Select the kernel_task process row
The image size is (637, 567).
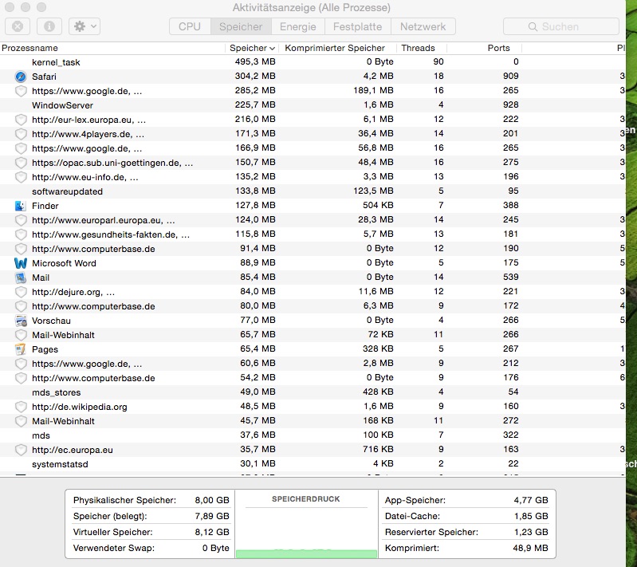coord(313,62)
